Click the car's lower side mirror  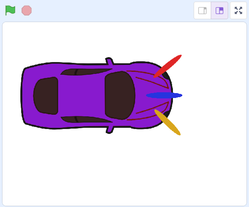(x=109, y=129)
